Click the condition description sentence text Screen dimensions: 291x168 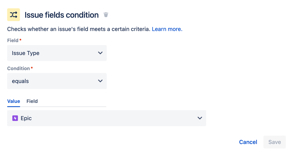(79, 29)
